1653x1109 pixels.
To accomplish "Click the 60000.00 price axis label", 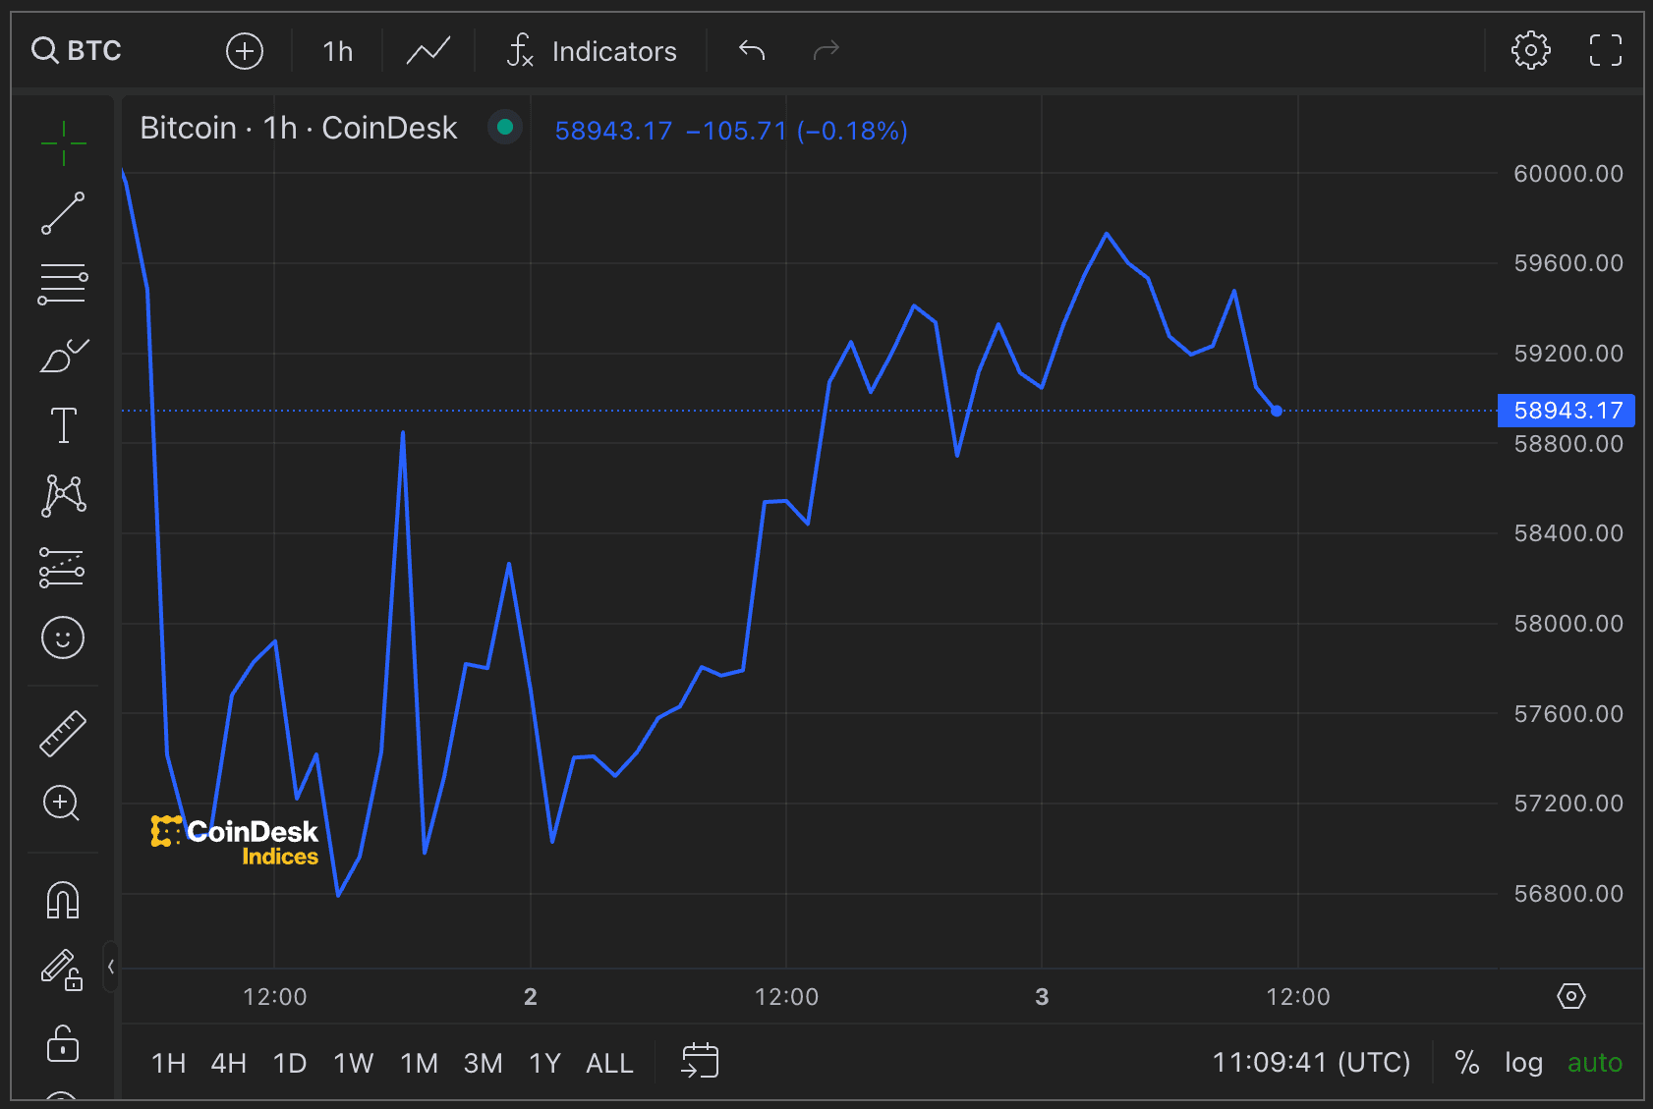I will tap(1568, 174).
